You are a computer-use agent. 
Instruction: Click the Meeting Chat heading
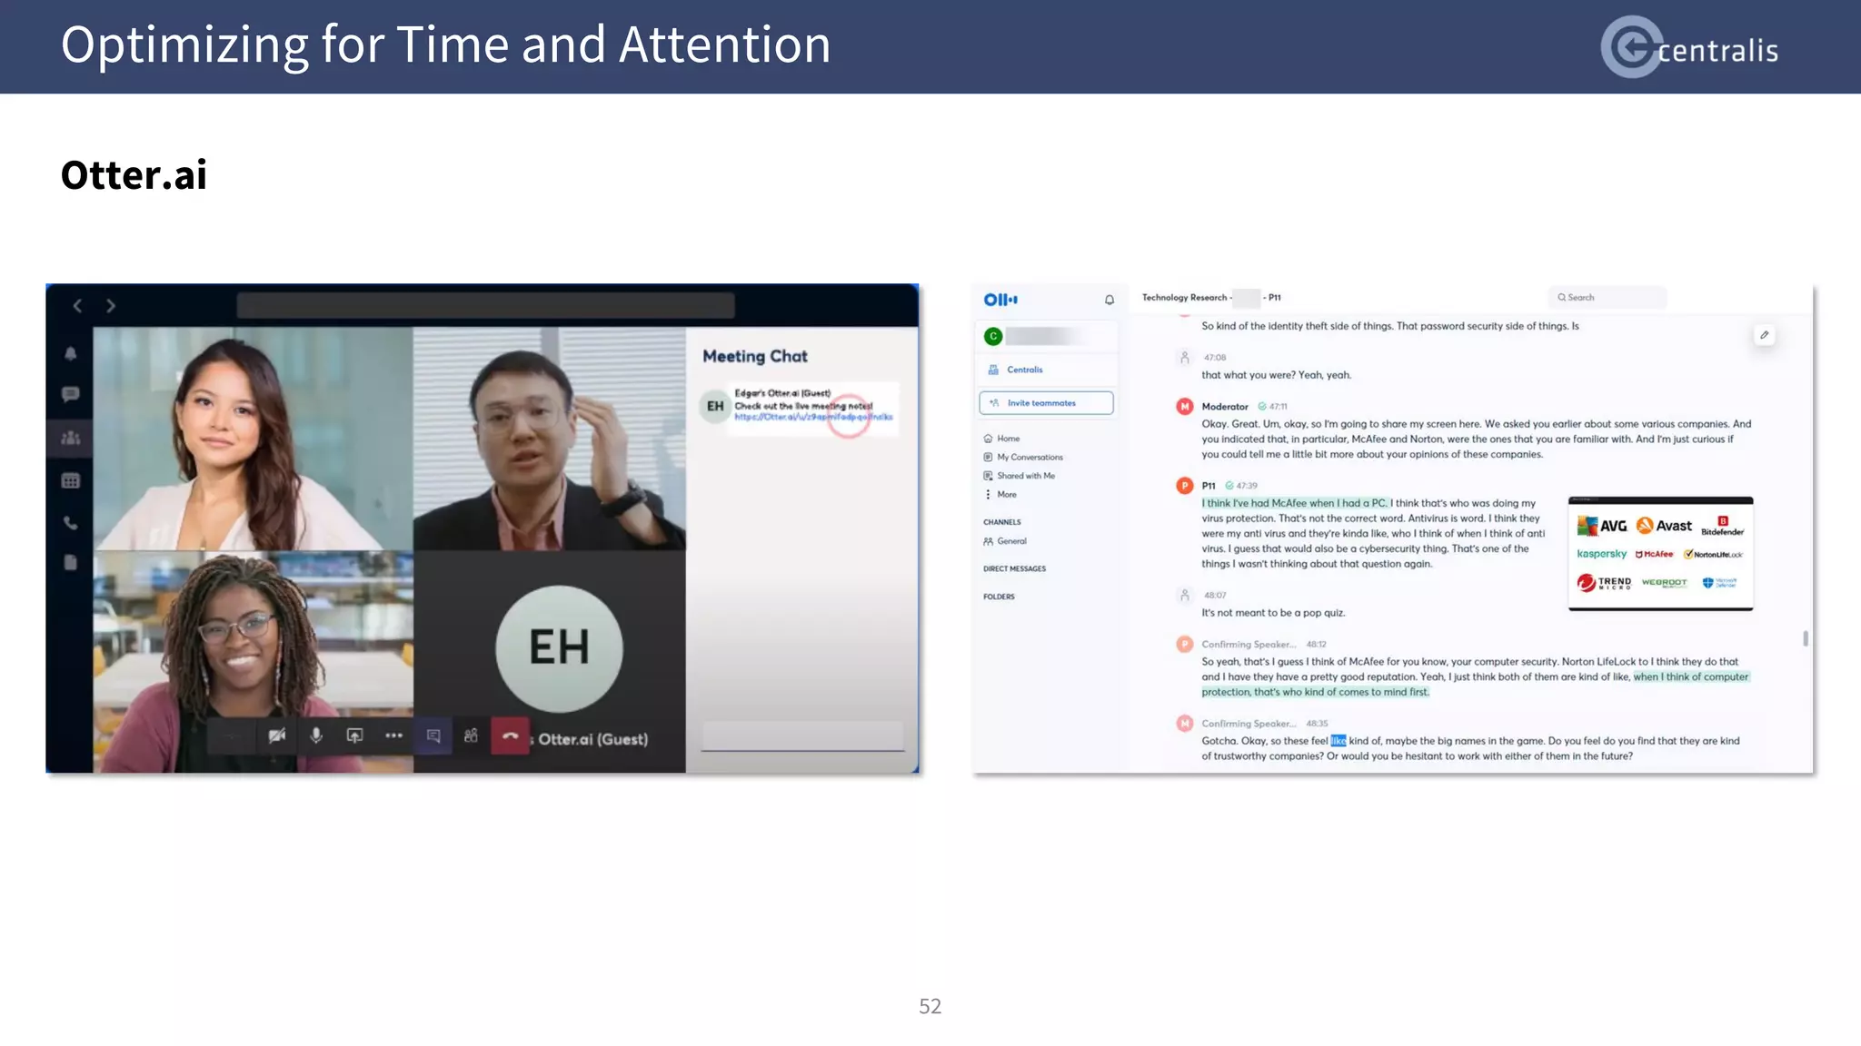coord(754,357)
